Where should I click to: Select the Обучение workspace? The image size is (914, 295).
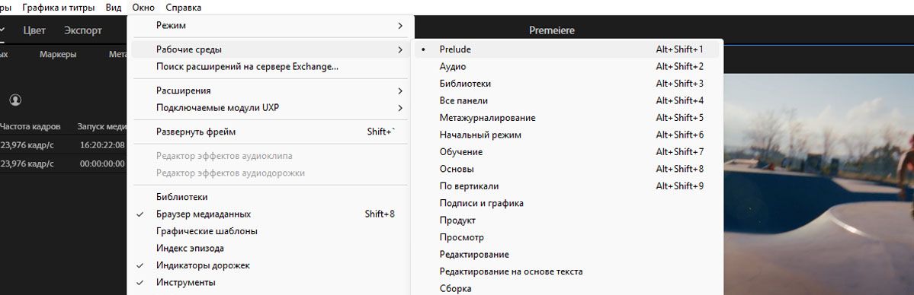pyautogui.click(x=566, y=152)
